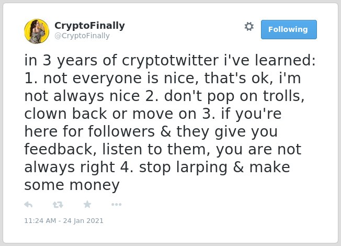Open the 11:24 AM - 24 Jan 2021 timestamp
Screen dimensions: 341x246
click(64, 221)
